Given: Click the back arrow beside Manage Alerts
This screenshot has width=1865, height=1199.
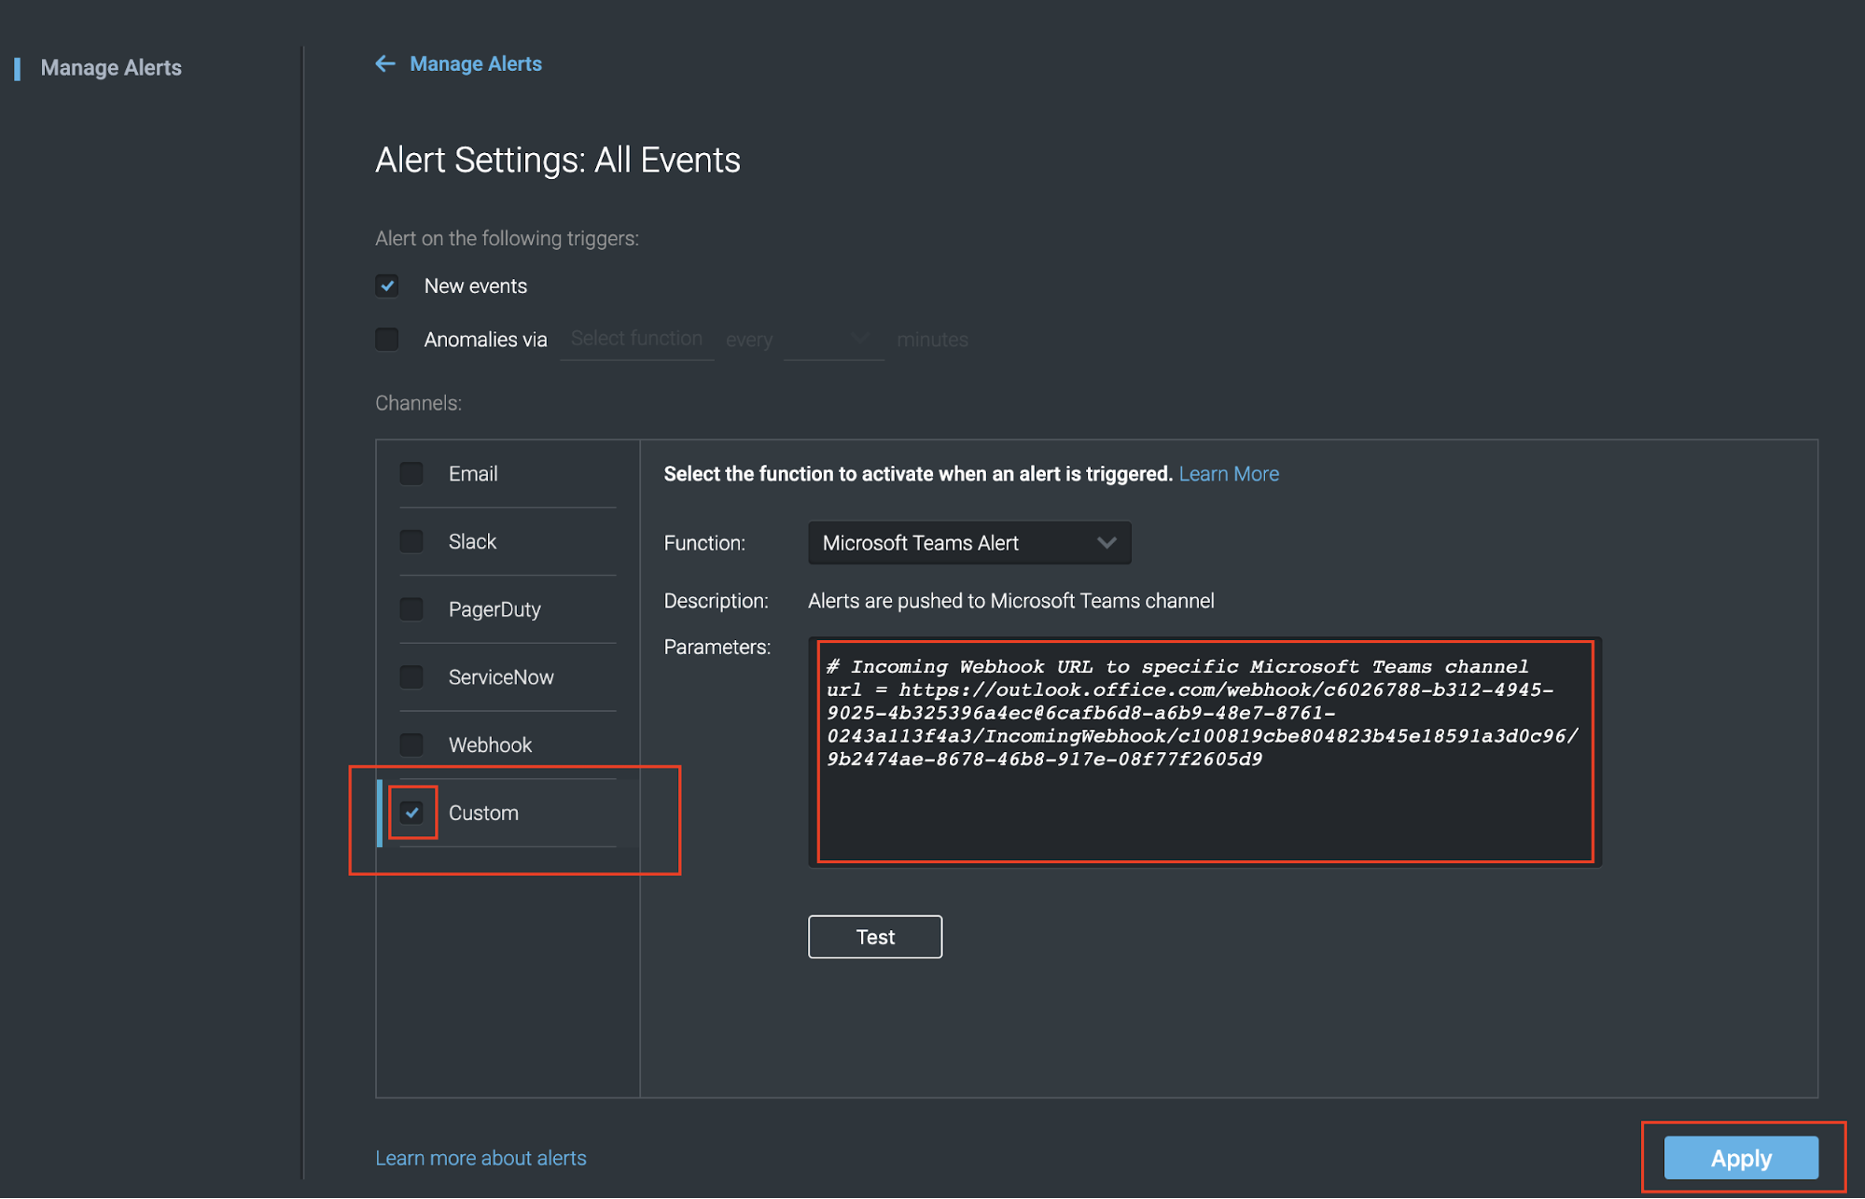Looking at the screenshot, I should click(384, 63).
